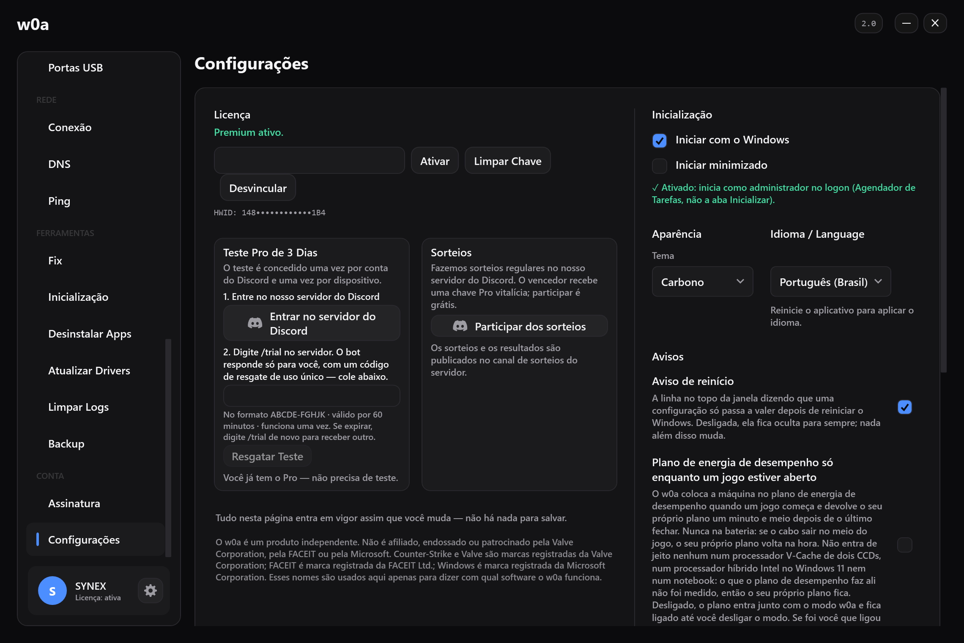
Task: Focus the license key input field
Action: (309, 161)
